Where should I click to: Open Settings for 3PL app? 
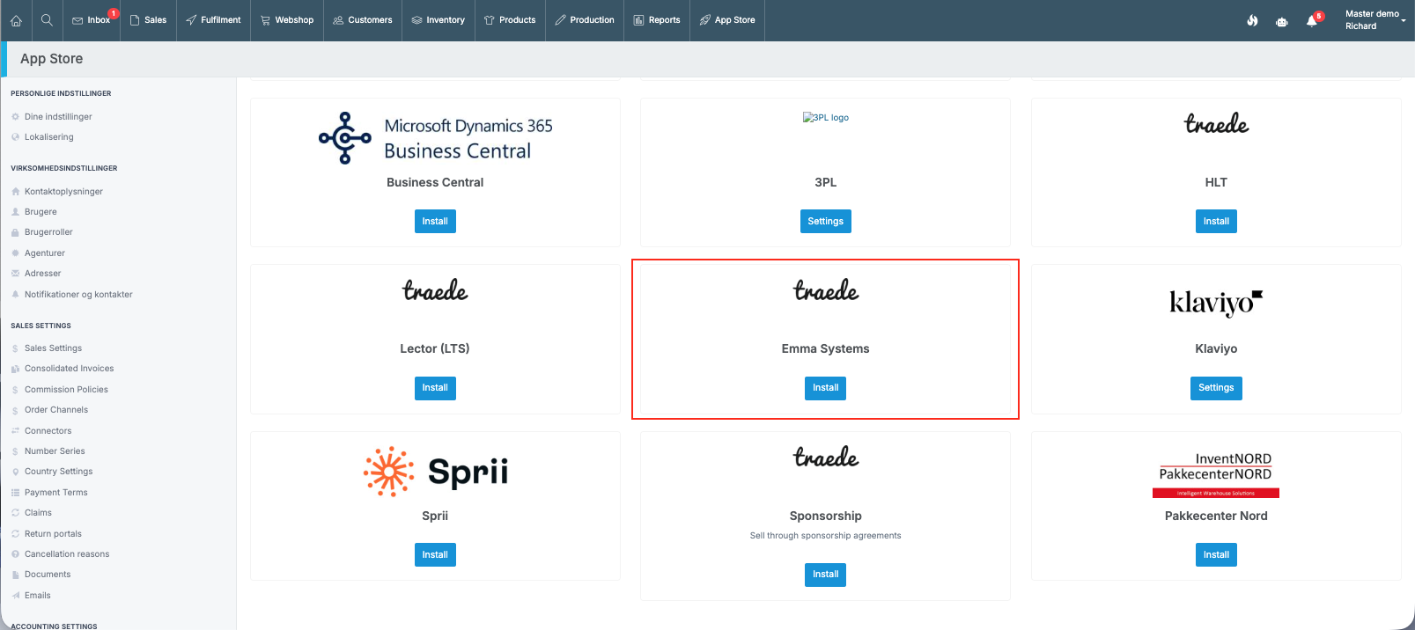point(826,222)
